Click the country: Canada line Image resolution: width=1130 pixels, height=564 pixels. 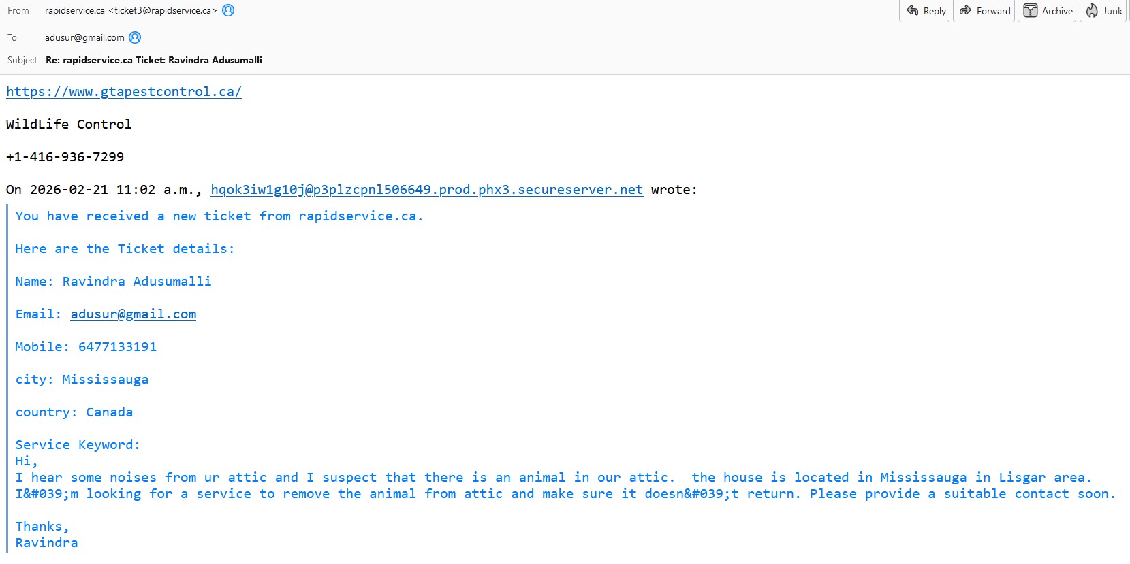click(x=74, y=412)
